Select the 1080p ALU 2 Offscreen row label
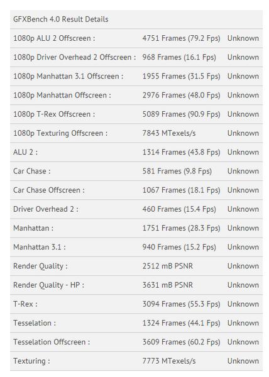The image size is (269, 377). 54,38
